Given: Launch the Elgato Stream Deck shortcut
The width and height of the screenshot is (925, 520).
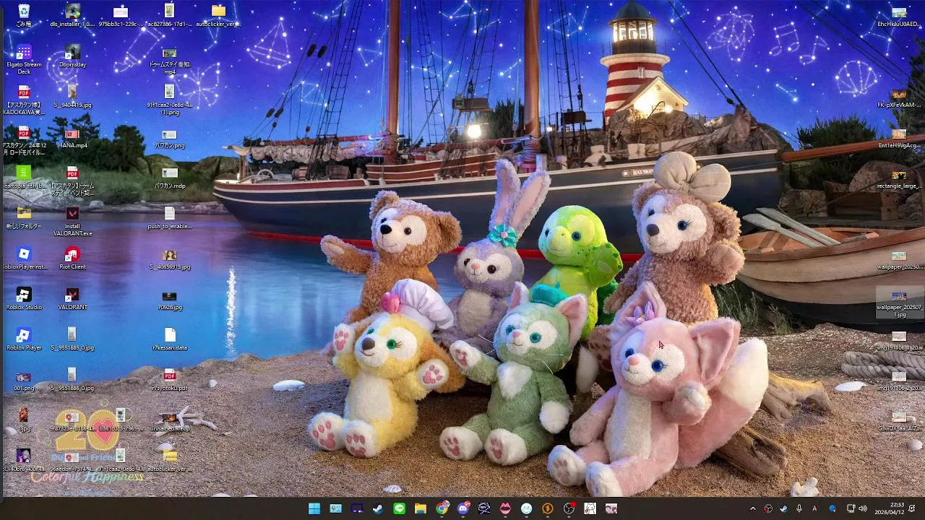Looking at the screenshot, I should (x=24, y=59).
